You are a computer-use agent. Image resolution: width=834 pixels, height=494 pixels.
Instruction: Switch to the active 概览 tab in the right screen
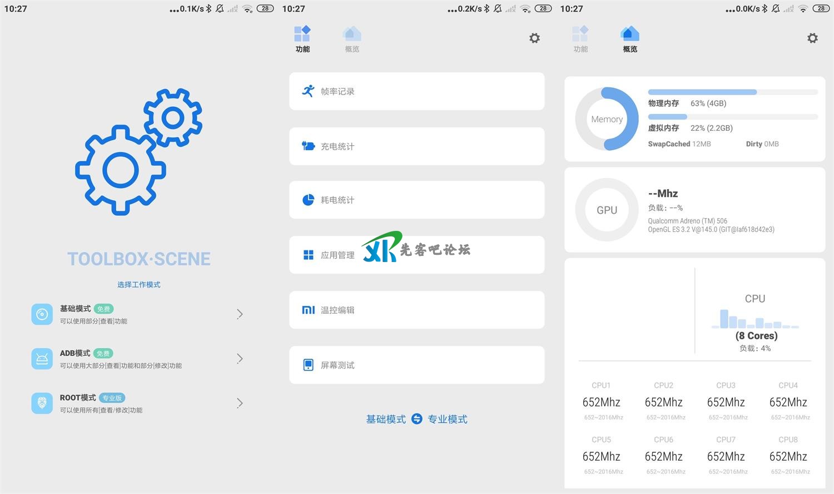629,39
